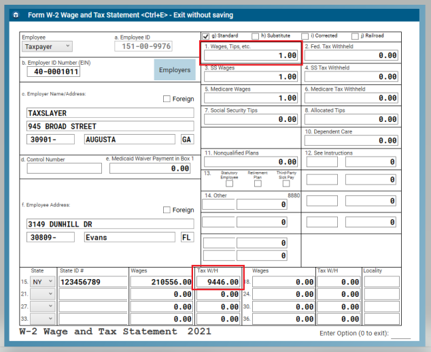431x352 pixels.
Task: Click line 18 local Wages field
Action: pyautogui.click(x=283, y=282)
